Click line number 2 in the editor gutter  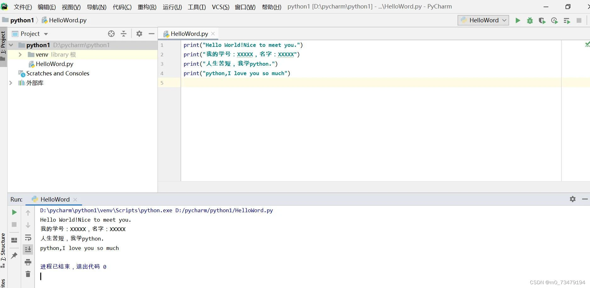click(162, 54)
